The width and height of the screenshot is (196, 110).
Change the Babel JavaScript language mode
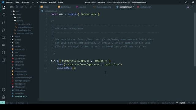coord(168,103)
